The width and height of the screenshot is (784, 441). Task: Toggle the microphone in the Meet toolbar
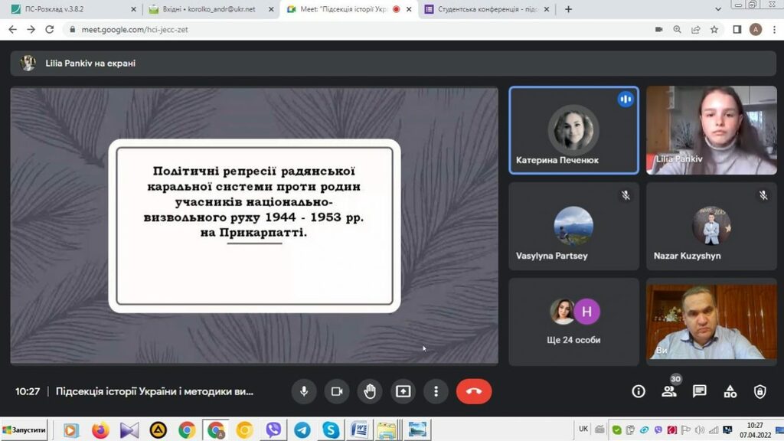(x=304, y=391)
